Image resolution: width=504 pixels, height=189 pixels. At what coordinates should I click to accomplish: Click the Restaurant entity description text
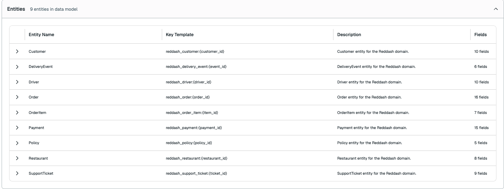pos(374,158)
